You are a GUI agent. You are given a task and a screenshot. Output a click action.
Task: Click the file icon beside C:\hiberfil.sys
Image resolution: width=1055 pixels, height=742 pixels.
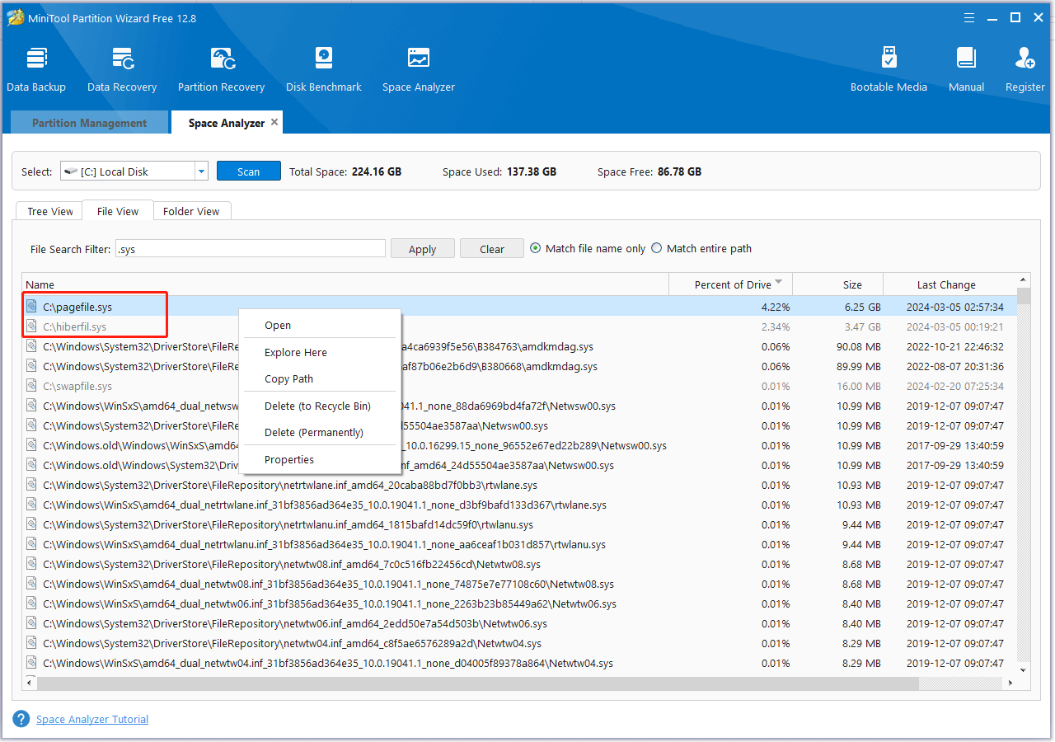point(31,326)
